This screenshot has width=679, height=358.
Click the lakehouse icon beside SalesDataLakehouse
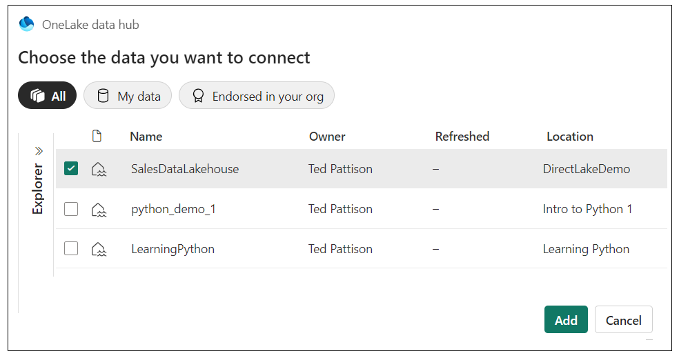tap(99, 169)
